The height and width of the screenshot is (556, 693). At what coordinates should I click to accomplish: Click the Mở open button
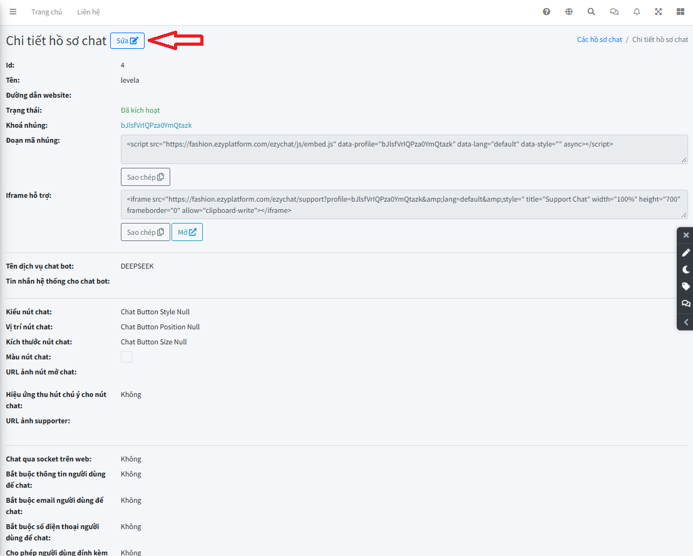tap(187, 232)
